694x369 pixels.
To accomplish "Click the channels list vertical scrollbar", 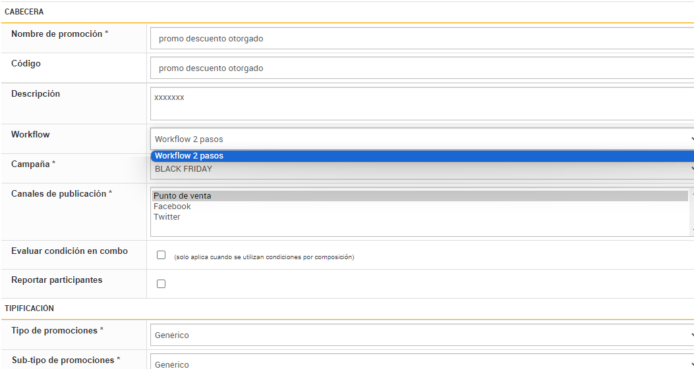I will pyautogui.click(x=691, y=212).
